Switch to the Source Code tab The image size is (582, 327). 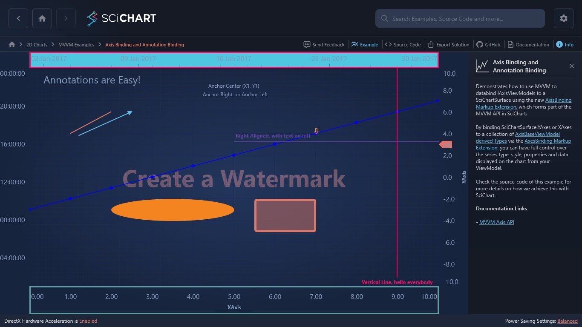click(x=403, y=44)
